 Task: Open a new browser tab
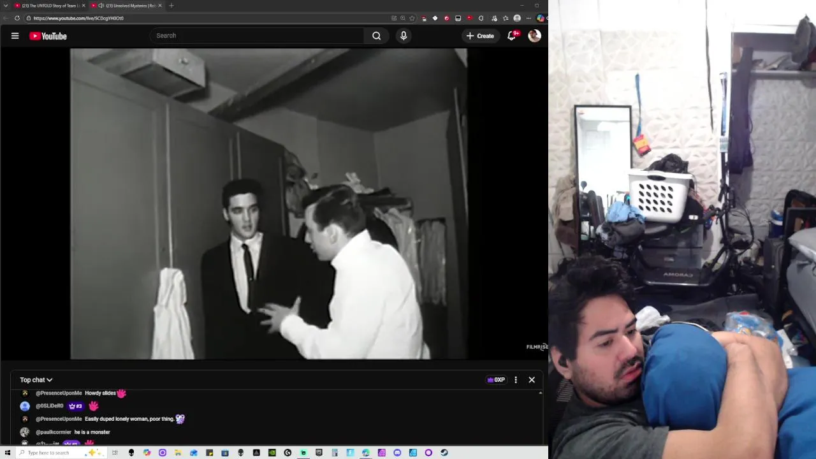171,6
